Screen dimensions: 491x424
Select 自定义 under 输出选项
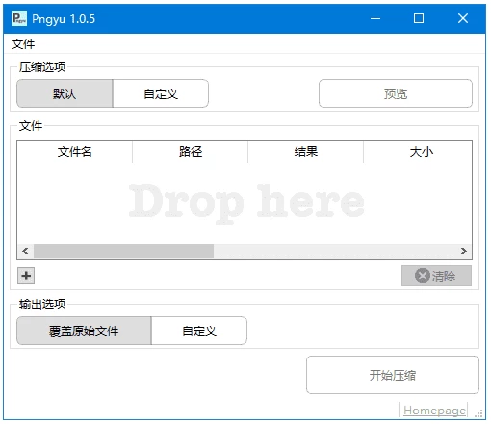199,331
